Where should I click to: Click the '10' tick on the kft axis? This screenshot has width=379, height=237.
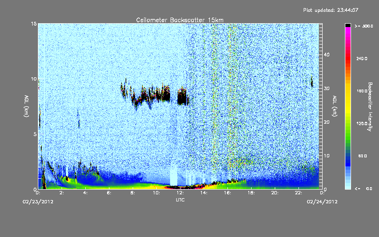326,155
